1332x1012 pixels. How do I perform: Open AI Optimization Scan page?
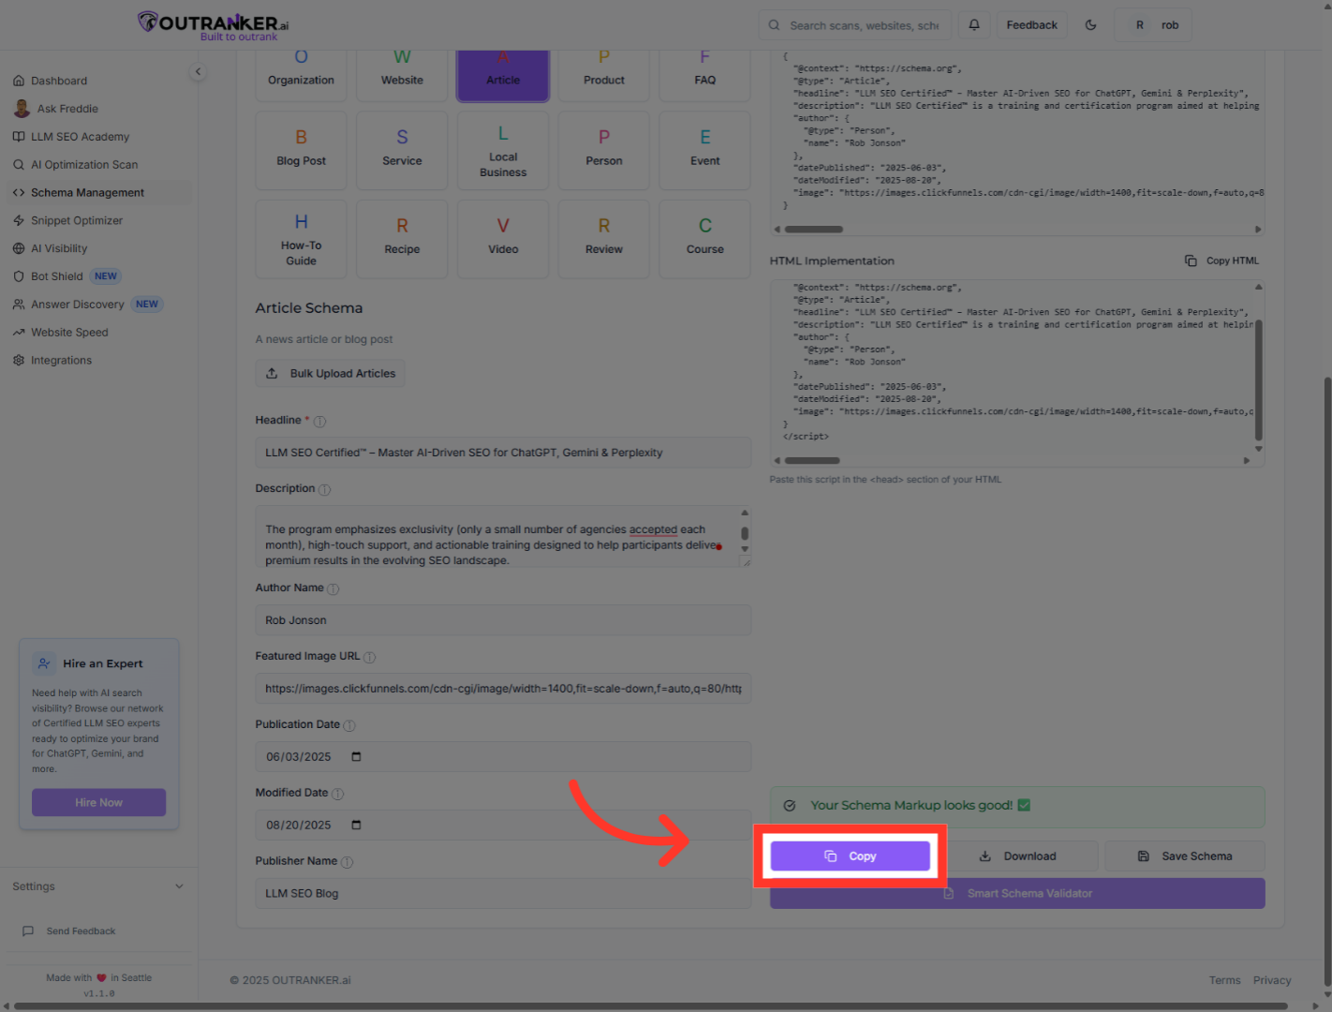coord(84,165)
